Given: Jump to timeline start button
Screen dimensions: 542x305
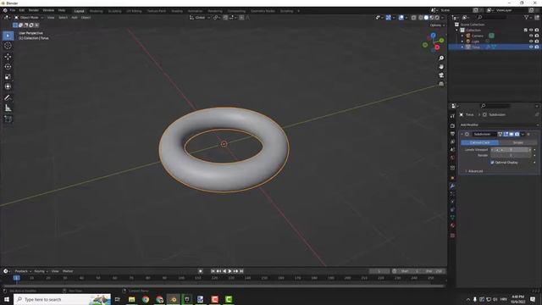Looking at the screenshot, I should [x=213, y=271].
